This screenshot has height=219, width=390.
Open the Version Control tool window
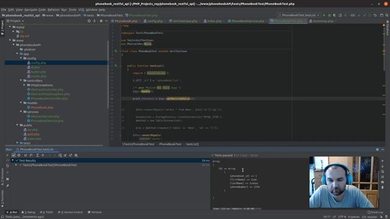pos(70,212)
